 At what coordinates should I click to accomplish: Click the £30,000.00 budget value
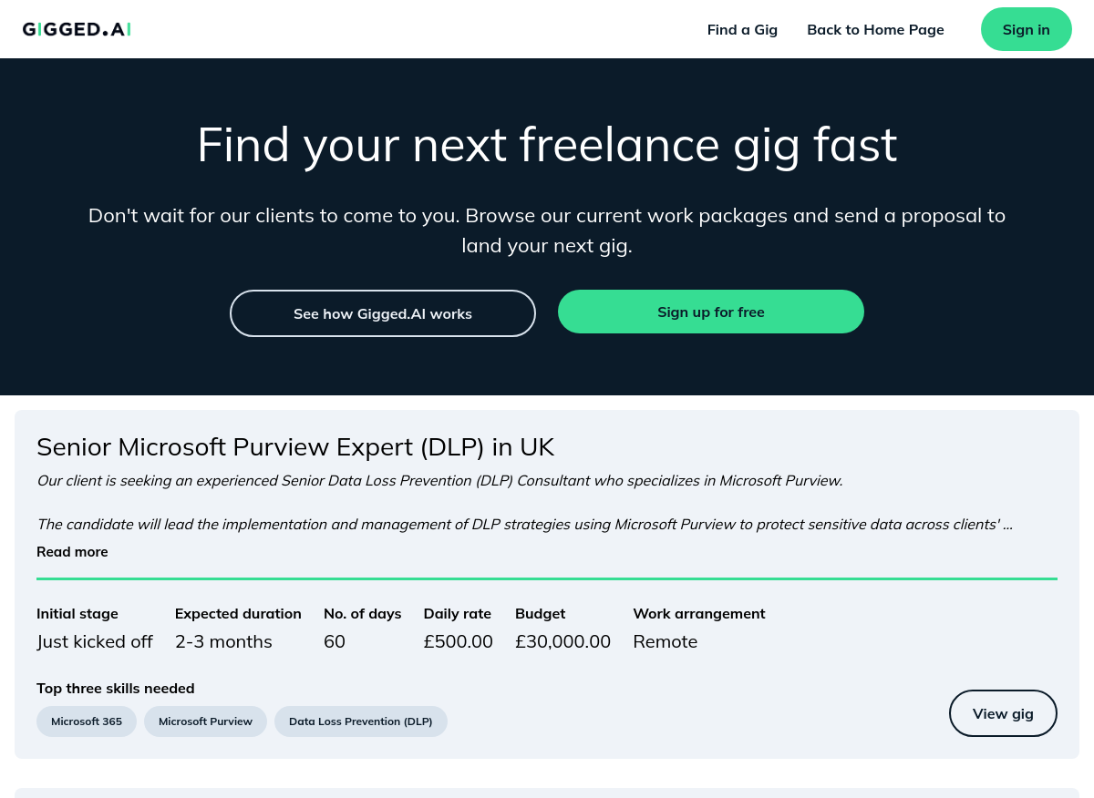click(562, 641)
